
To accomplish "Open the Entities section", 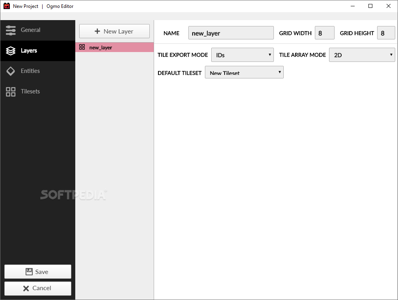I will click(x=37, y=71).
